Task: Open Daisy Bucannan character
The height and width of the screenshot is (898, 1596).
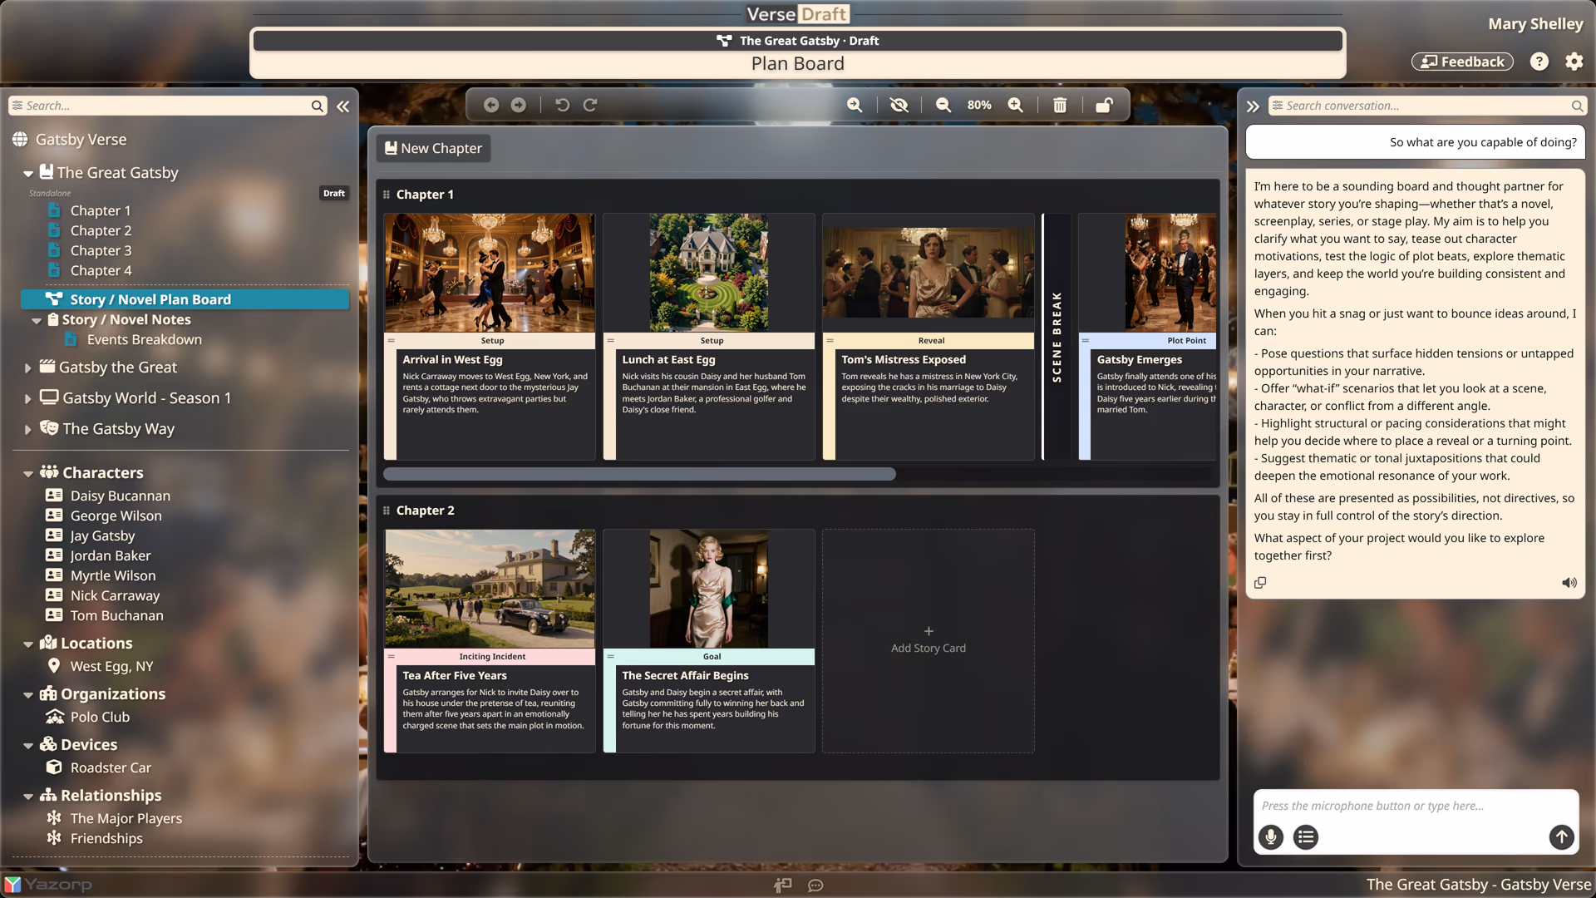Action: click(x=120, y=496)
